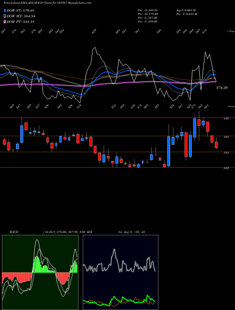Click the 'Avg V: 0.001 M' volume text
This screenshot has height=310, width=235.
coord(186,10)
